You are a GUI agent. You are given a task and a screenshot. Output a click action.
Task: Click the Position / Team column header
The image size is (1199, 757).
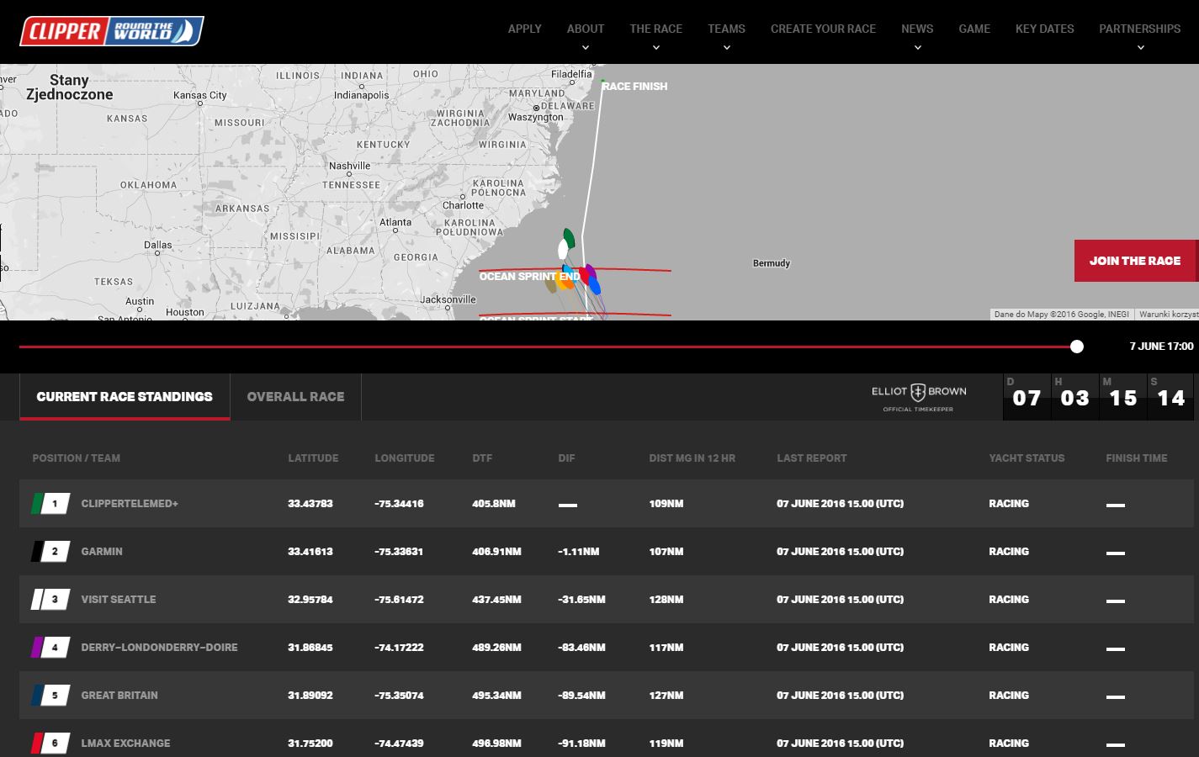click(76, 458)
